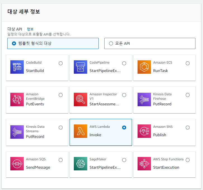The height and width of the screenshot is (190, 203).
Task: Click the SageMaker brain icon
Action: (81, 164)
